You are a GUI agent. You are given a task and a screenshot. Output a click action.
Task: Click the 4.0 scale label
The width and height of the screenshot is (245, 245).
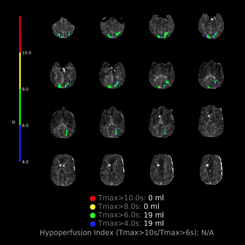tap(25, 162)
